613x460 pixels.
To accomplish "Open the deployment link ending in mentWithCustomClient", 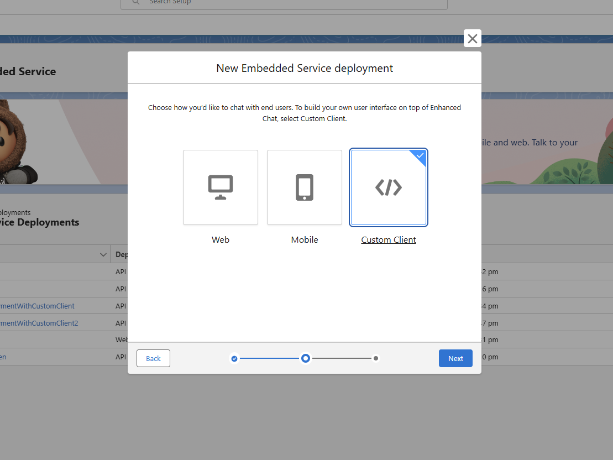I will (37, 306).
